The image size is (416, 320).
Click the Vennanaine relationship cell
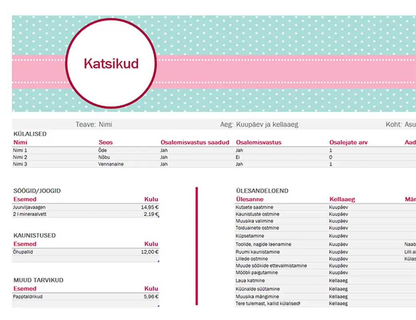tap(111, 164)
